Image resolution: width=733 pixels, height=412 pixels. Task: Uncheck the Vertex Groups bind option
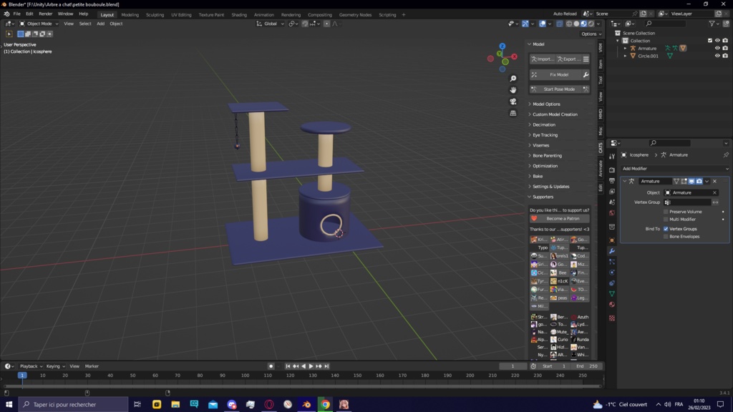[x=666, y=229]
